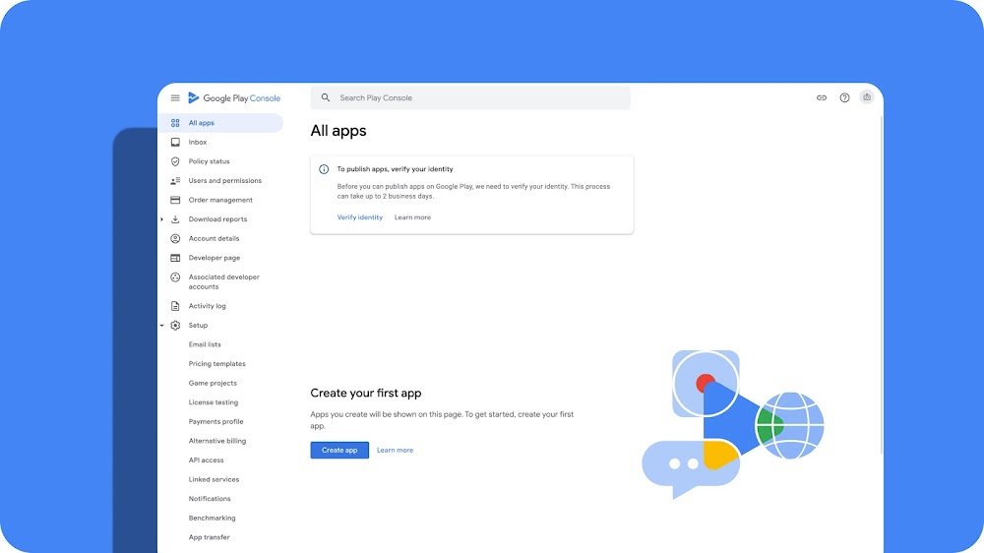This screenshot has height=553, width=984.
Task: Expand the Download reports arrow
Action: coord(162,219)
